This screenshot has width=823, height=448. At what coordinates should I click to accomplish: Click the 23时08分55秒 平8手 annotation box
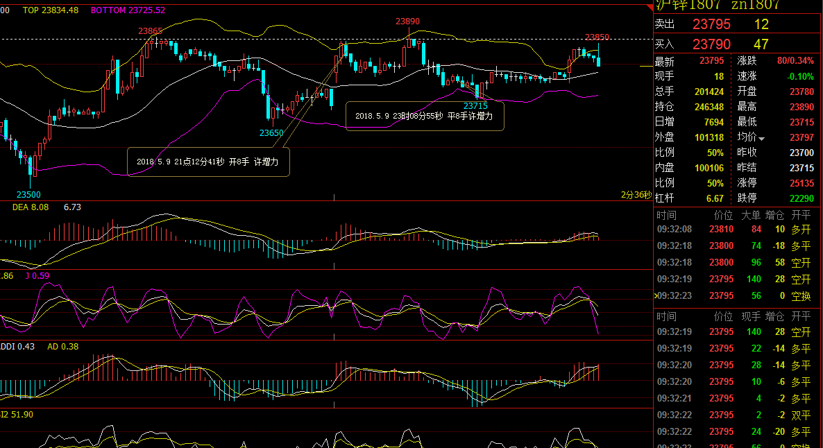point(424,117)
